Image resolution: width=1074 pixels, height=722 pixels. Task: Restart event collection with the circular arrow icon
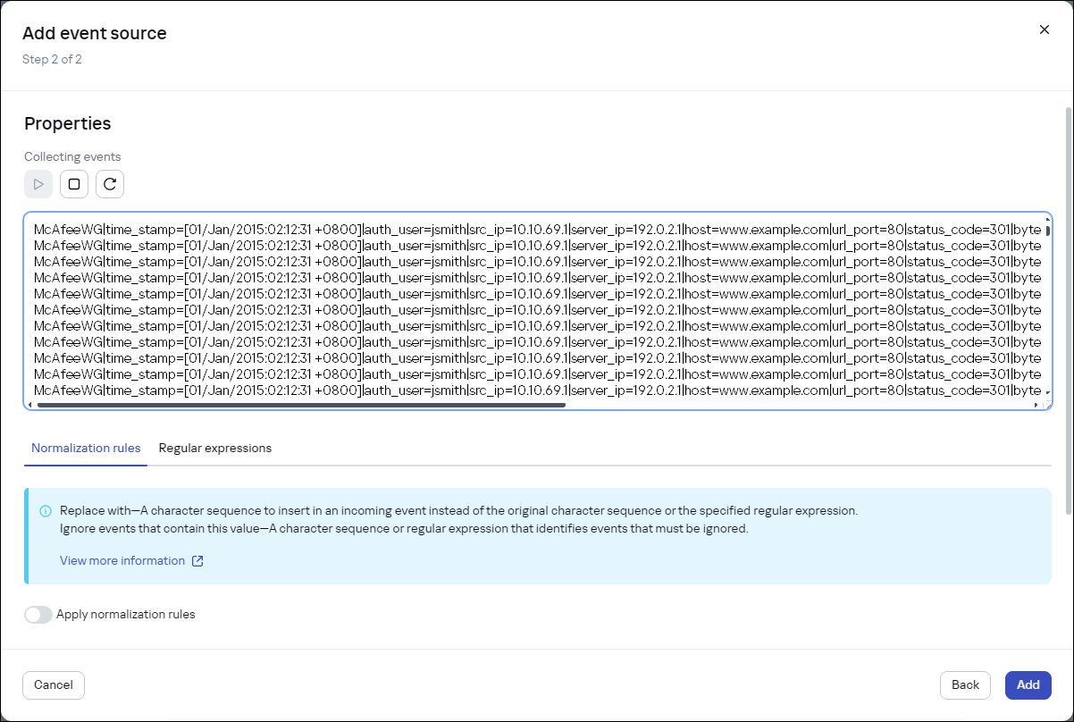click(x=110, y=184)
